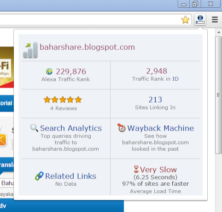Image resolution: width=222 pixels, height=212 pixels.
Task: Open the Search Analytics link
Action: [71, 128]
